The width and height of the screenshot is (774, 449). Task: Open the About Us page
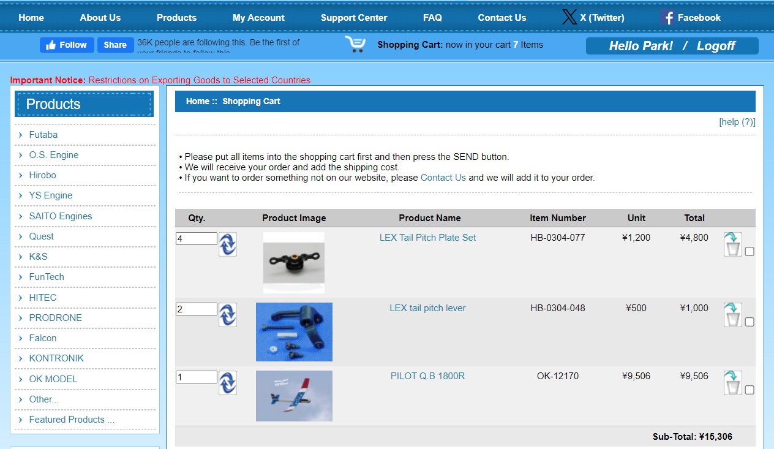(100, 18)
